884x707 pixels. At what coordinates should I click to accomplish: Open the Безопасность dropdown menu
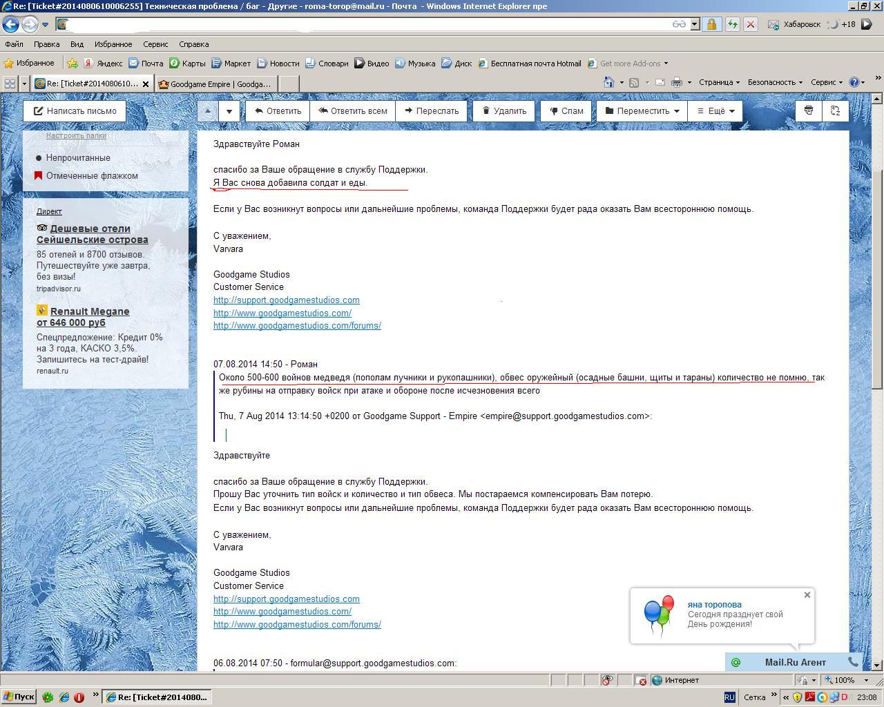[x=775, y=82]
